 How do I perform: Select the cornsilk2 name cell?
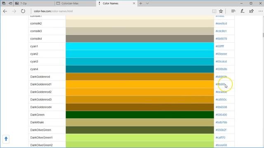[x=47, y=23]
